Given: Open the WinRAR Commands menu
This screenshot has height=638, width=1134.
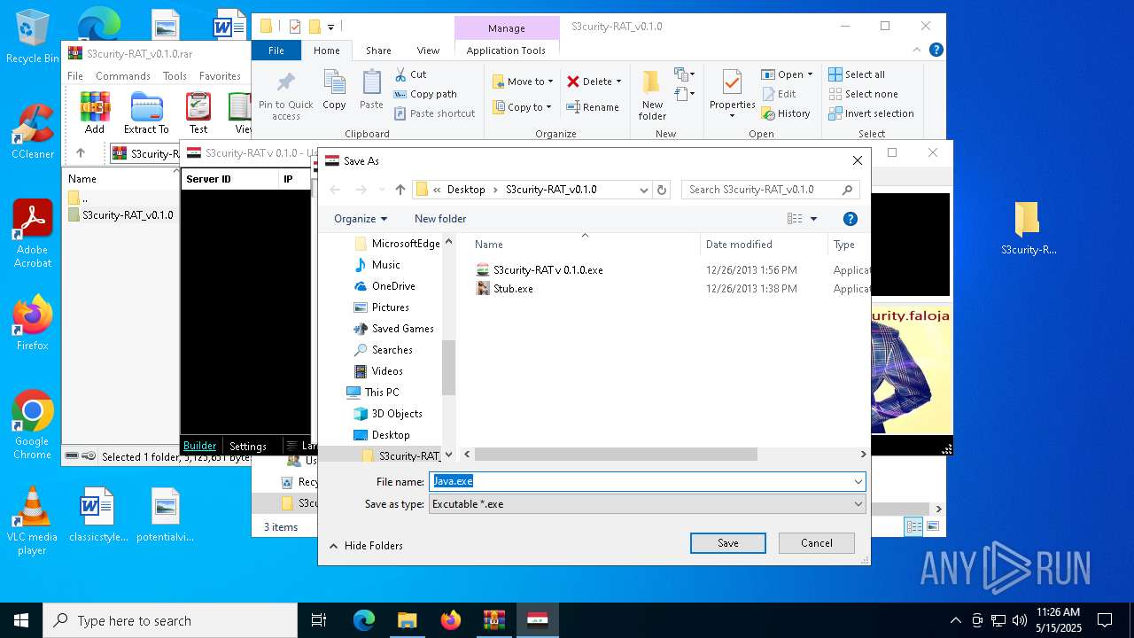Looking at the screenshot, I should coord(123,76).
